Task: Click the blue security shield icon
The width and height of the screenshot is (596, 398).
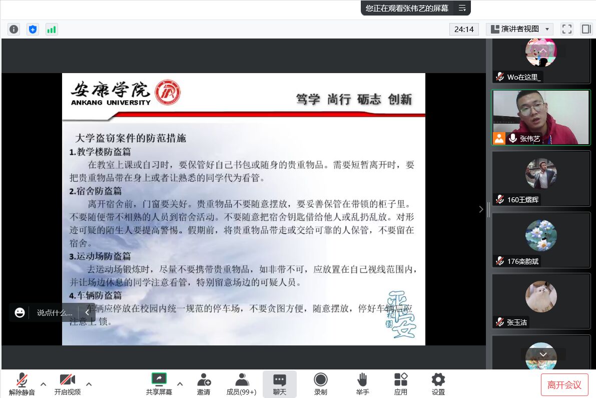Action: 33,29
